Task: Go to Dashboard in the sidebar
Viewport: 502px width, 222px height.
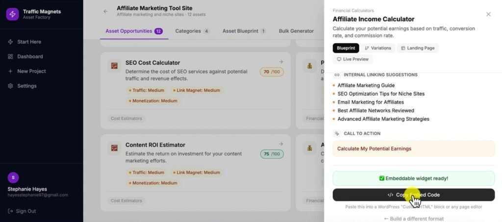Action: point(30,56)
